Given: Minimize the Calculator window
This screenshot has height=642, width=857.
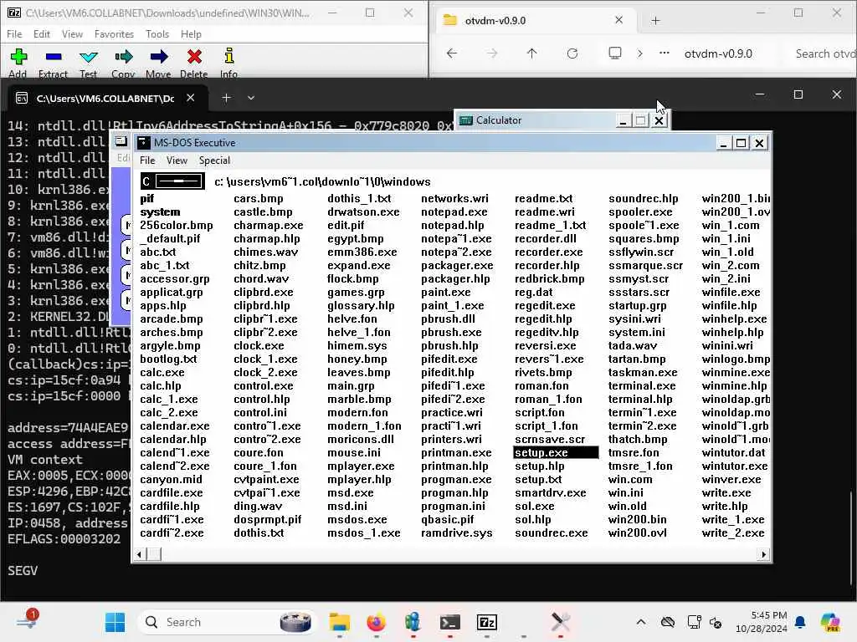Looking at the screenshot, I should click(623, 120).
